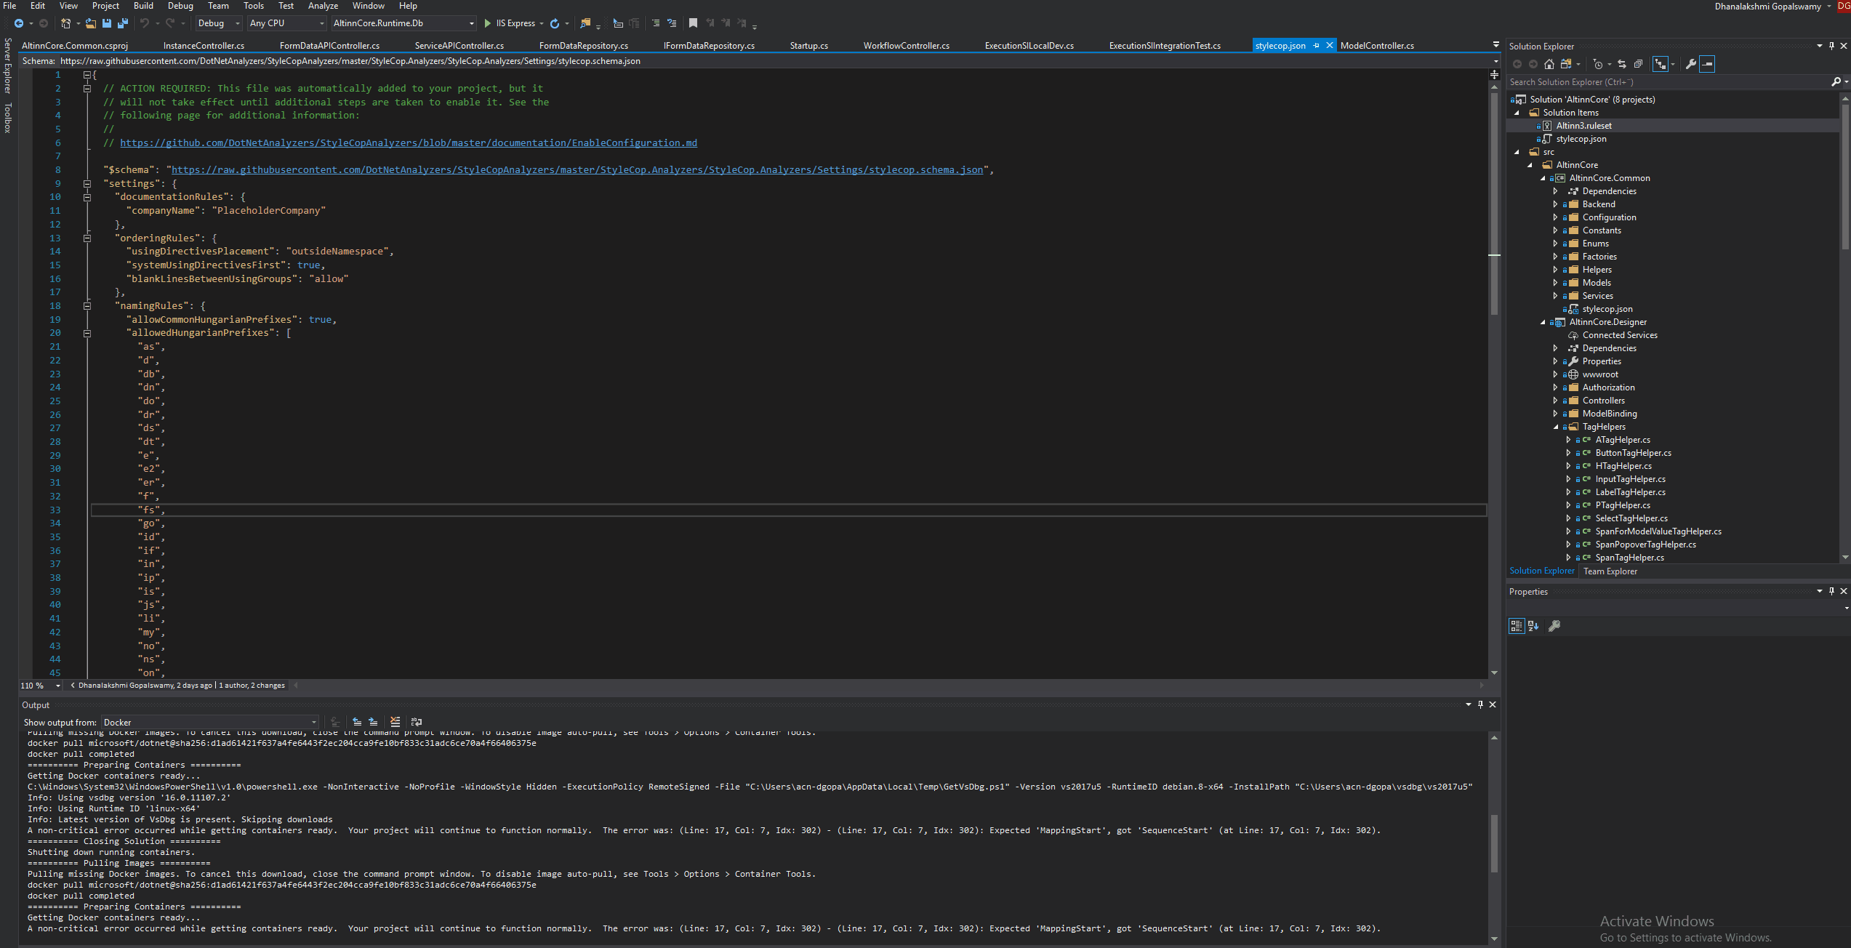Toggle word wrap in Output window
This screenshot has width=1851, height=948.
tap(417, 722)
